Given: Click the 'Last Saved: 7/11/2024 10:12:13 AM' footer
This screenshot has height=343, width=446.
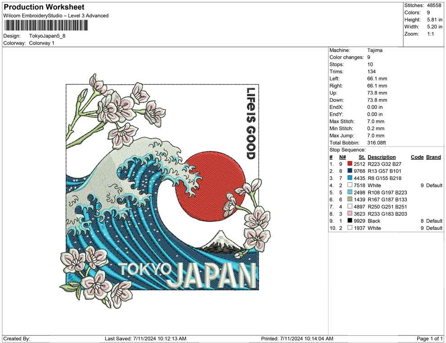Looking at the screenshot, I should (x=146, y=338).
